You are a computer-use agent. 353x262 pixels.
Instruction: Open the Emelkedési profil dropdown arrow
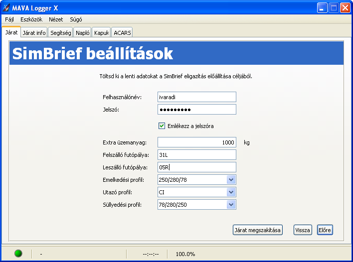click(231, 180)
